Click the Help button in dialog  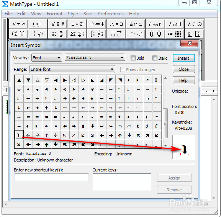click(184, 80)
